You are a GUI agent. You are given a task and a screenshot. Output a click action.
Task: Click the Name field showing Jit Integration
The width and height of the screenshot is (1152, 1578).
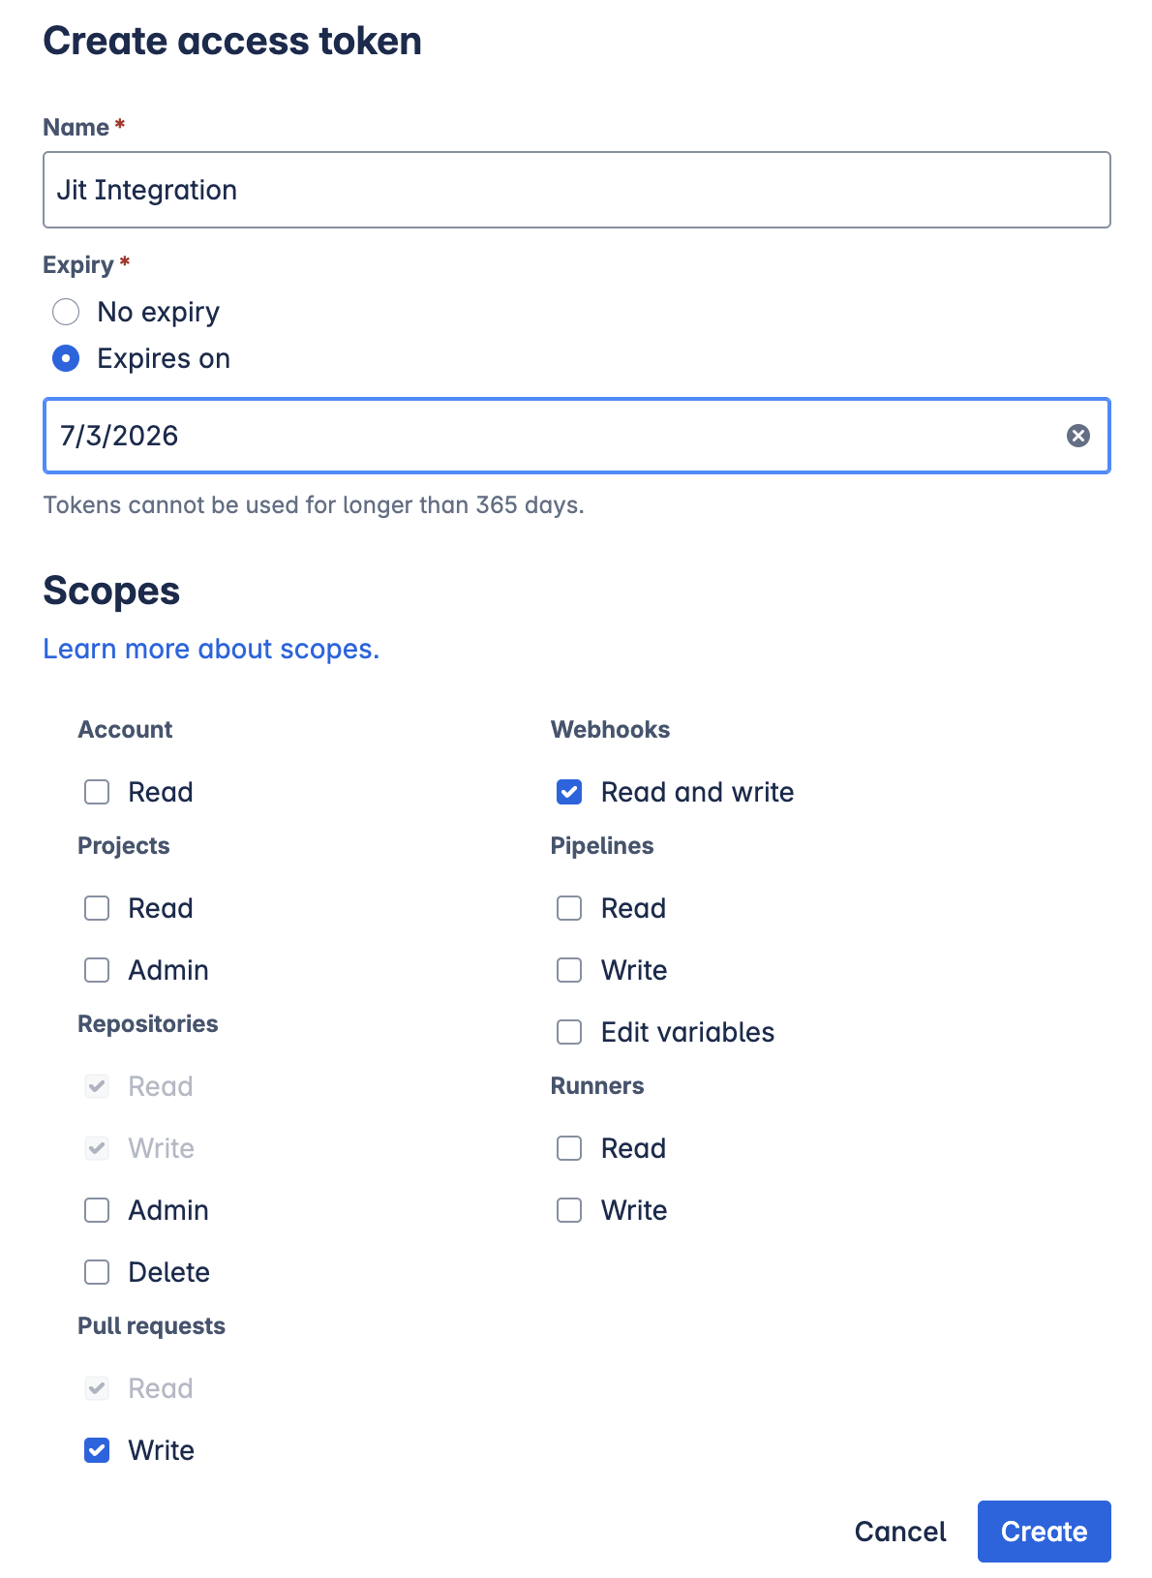[x=576, y=190]
